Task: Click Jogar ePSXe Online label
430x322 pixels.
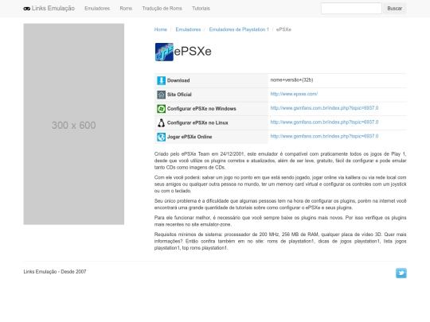Action: (x=190, y=137)
